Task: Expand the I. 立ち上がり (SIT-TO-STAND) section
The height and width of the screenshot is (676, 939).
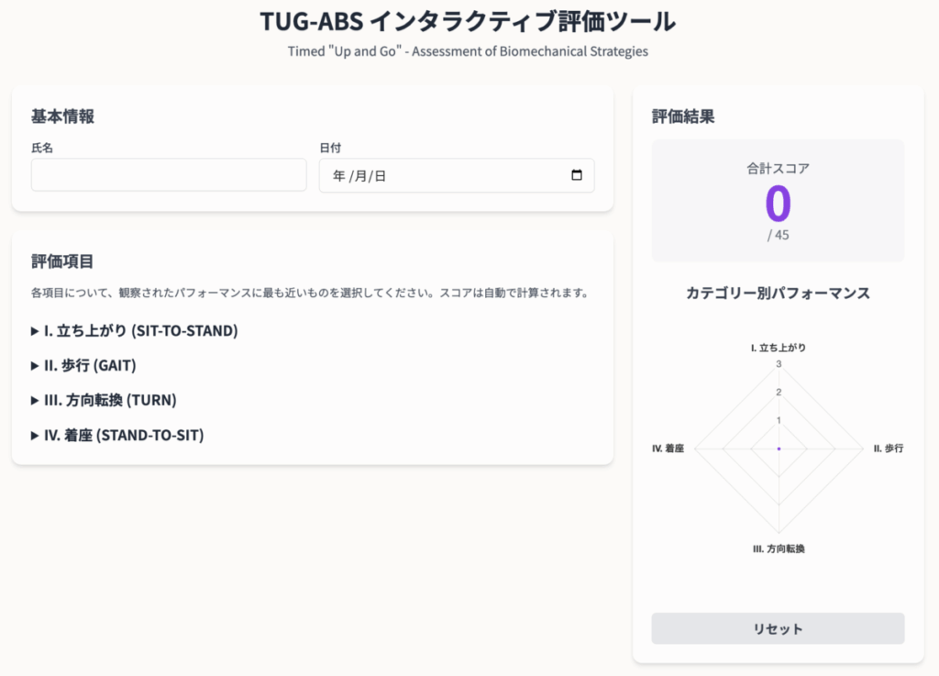Action: (x=134, y=330)
